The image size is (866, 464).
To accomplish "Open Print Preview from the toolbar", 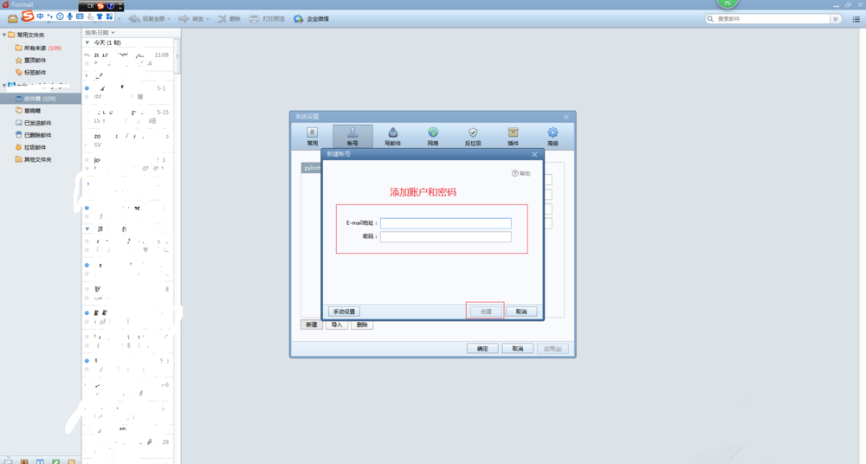I will coord(267,19).
